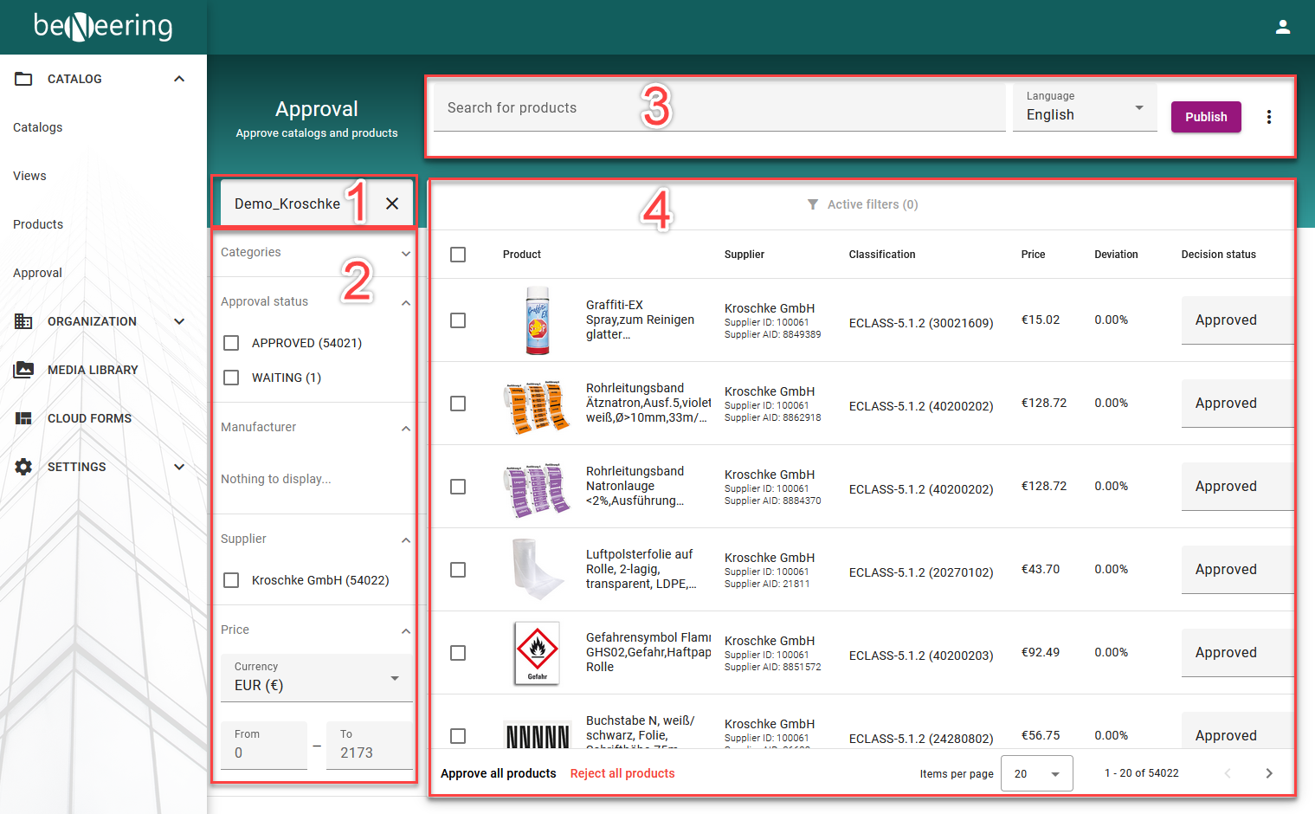Click the Media Library image icon
Image resolution: width=1315 pixels, height=814 pixels.
pyautogui.click(x=23, y=370)
